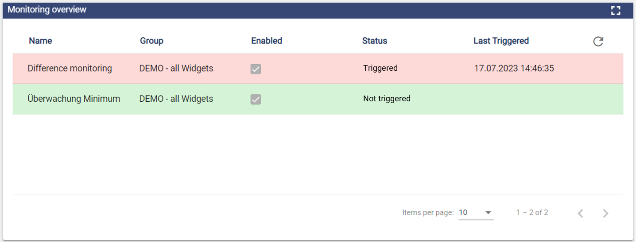Click the Not triggered status cell

coord(386,99)
